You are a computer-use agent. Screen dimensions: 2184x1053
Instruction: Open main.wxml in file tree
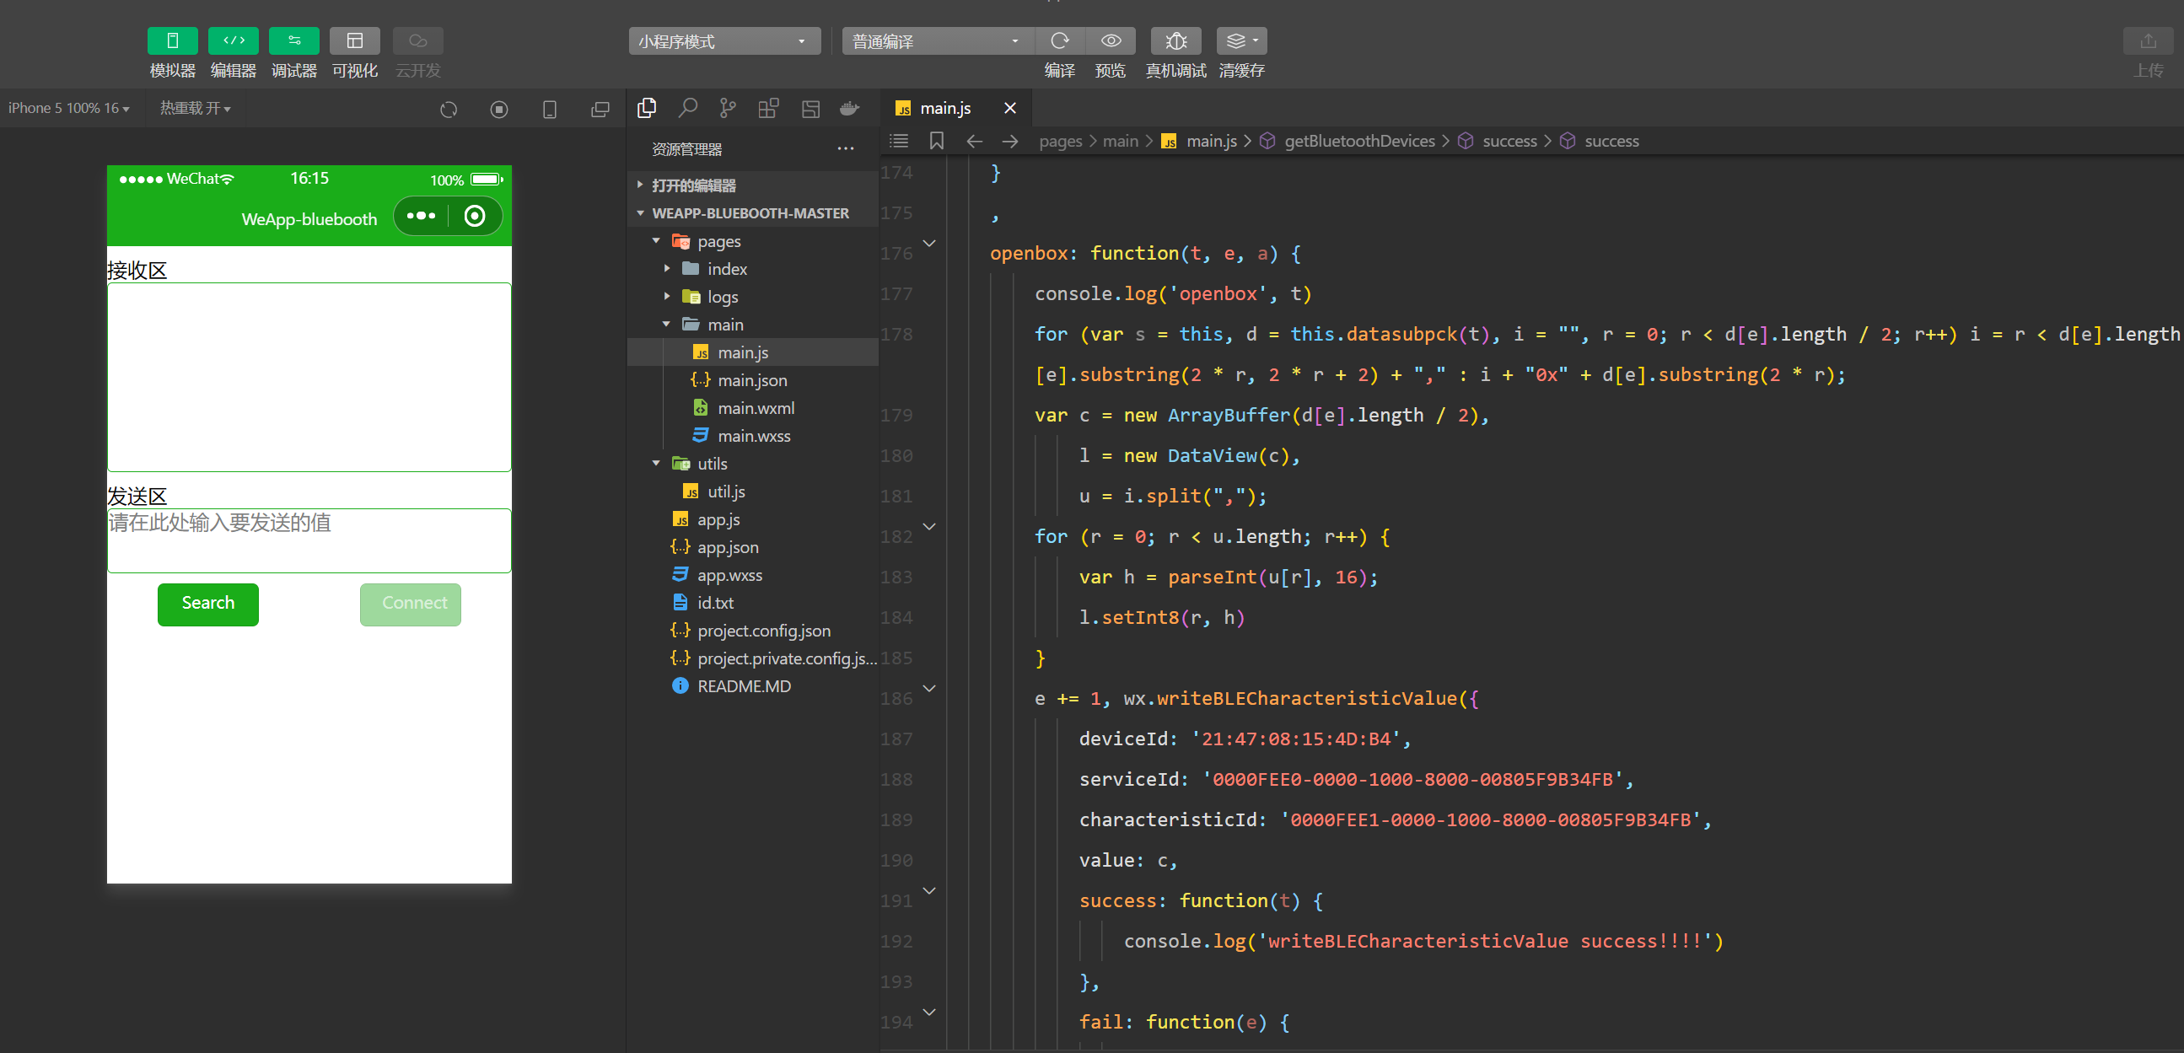pyautogui.click(x=755, y=408)
